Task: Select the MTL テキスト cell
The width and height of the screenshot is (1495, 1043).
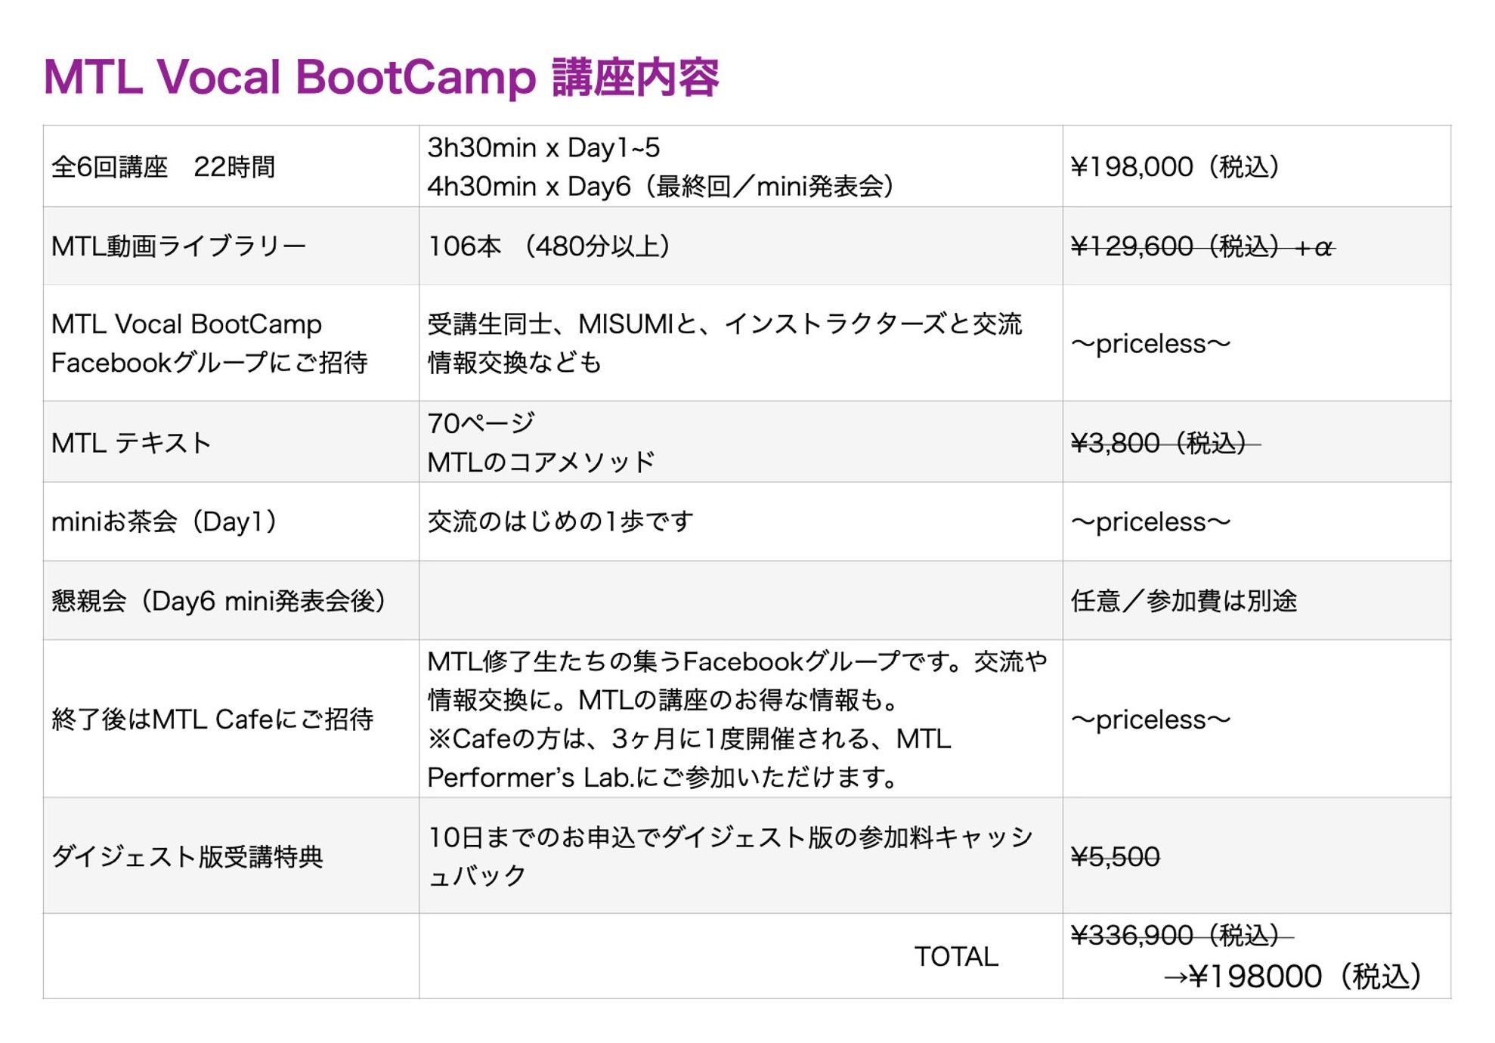Action: [x=131, y=443]
